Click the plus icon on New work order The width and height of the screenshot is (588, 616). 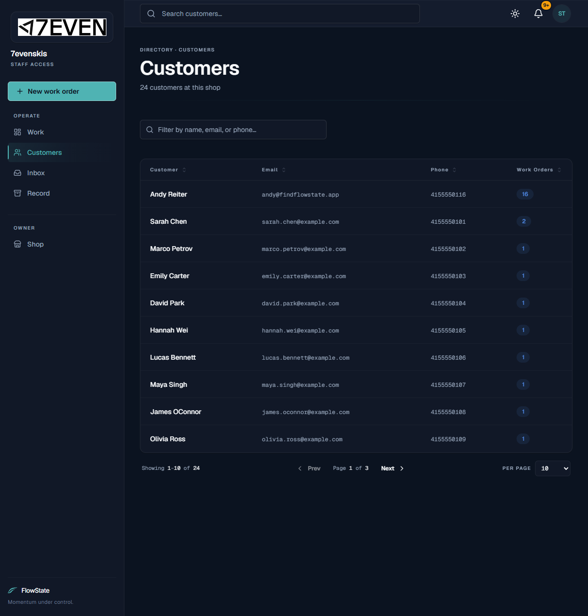(x=20, y=91)
